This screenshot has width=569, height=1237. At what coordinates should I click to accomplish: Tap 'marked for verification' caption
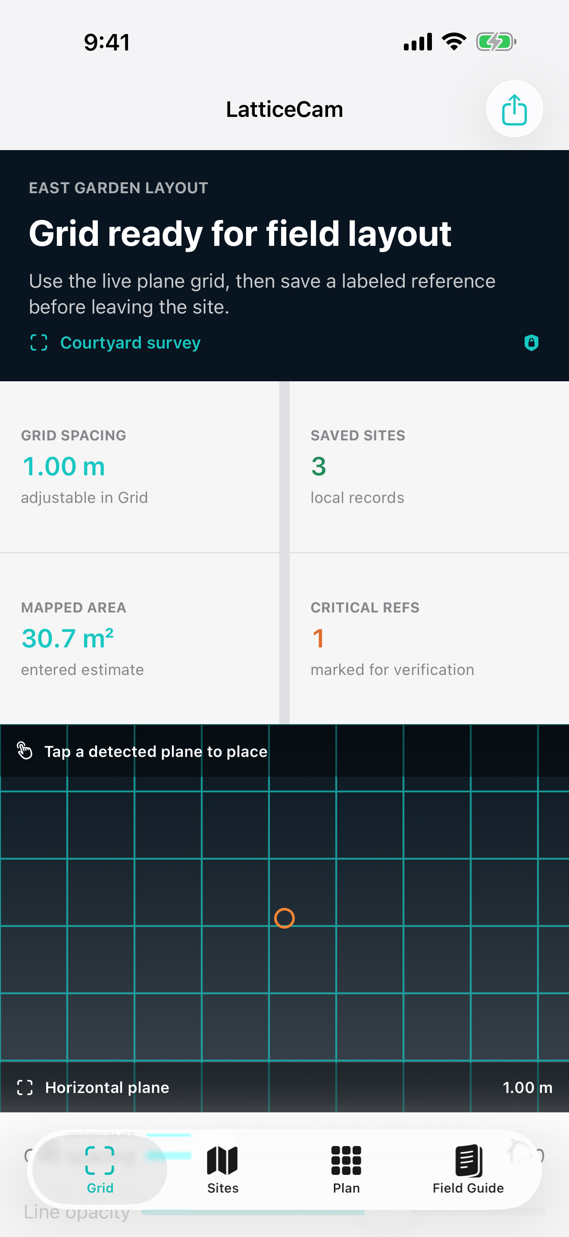tap(392, 669)
